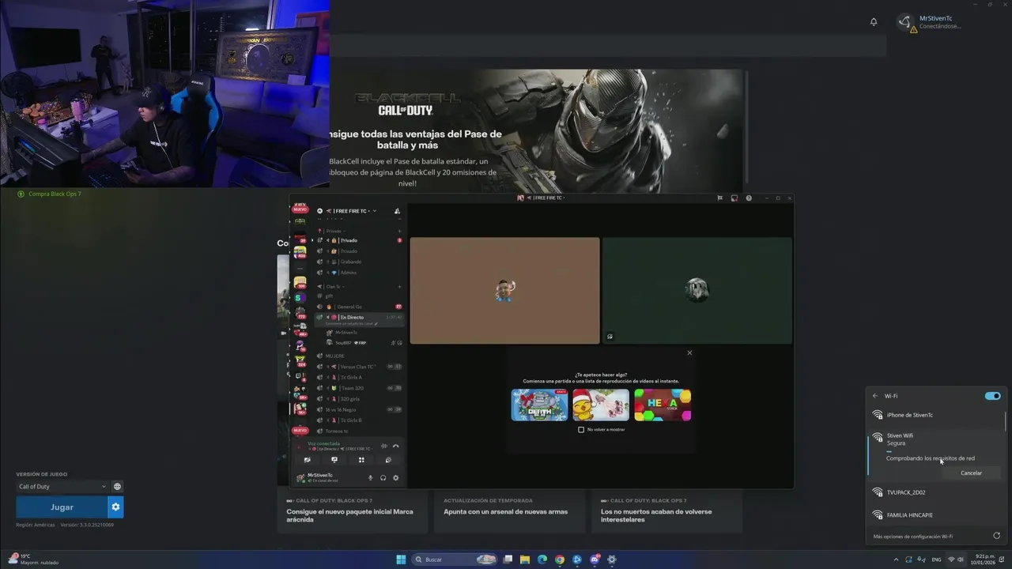Open Discord activities button in voice panel
Image resolution: width=1012 pixels, height=569 pixels.
pos(361,460)
